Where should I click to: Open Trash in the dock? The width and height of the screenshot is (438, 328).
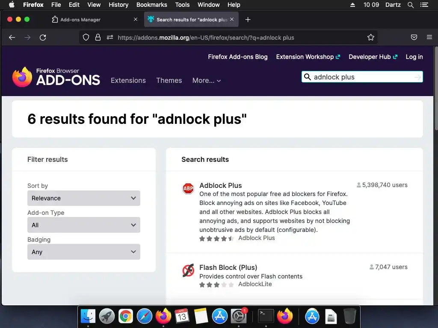click(x=350, y=316)
